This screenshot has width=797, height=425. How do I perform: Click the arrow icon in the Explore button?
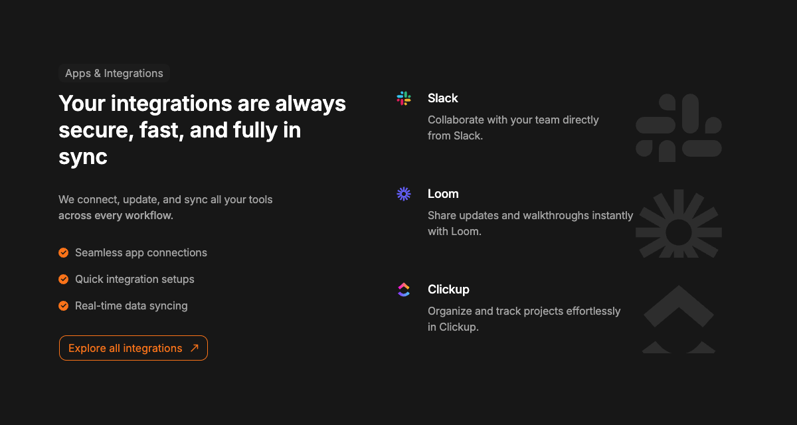[194, 348]
